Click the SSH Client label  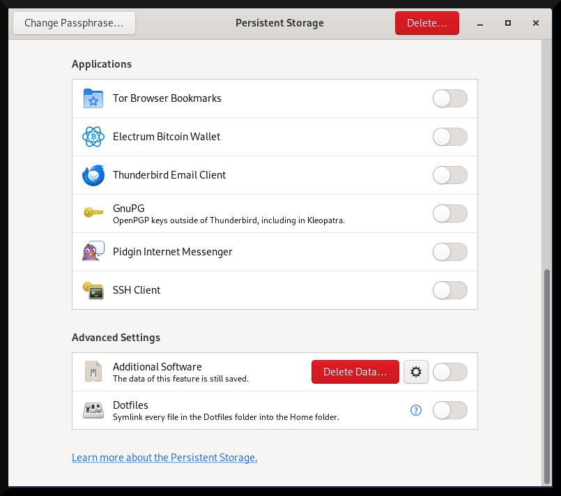pyautogui.click(x=137, y=290)
